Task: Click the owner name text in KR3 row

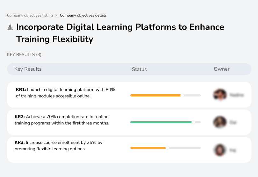Action: [233, 150]
